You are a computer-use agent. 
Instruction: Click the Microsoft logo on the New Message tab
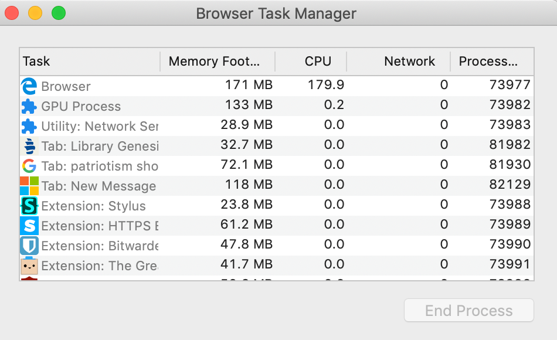tap(28, 186)
